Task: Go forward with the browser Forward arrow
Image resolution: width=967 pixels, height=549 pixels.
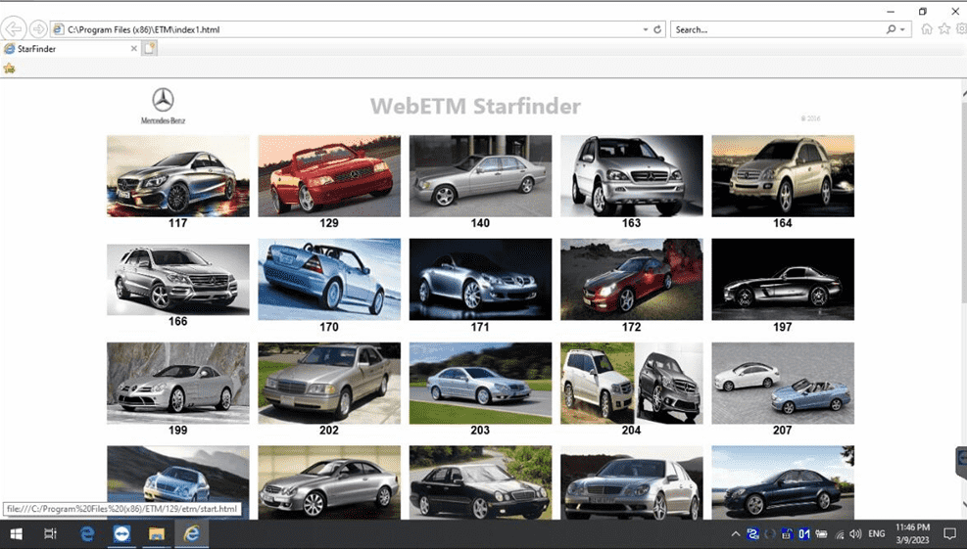Action: click(38, 29)
